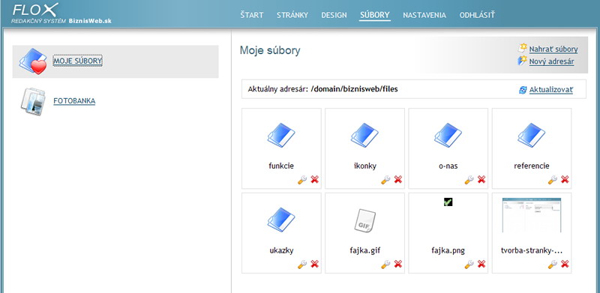Delete the tvorba-stranky file with red X

tap(565, 264)
